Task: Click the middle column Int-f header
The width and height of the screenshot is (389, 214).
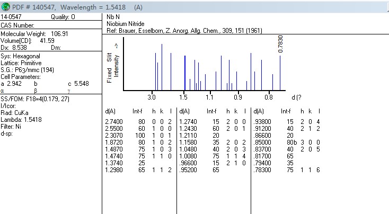Action: click(211, 111)
